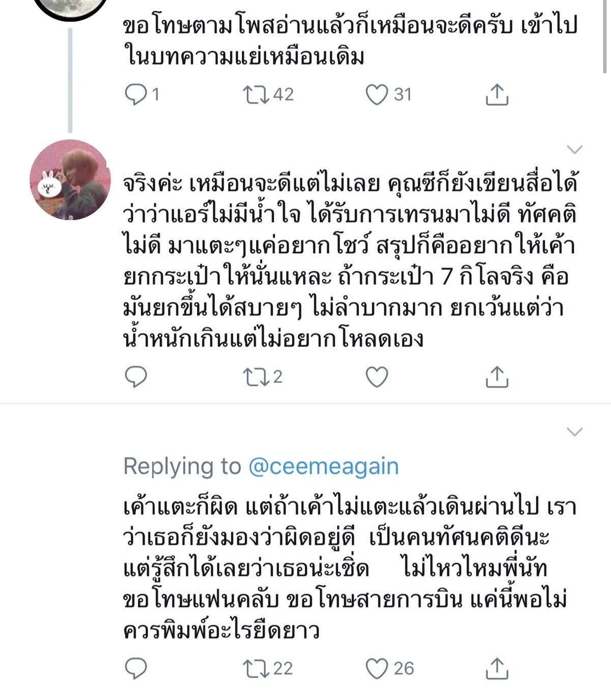Click the heart icon on the second tweet
Screen dimensions: 611x693
click(x=377, y=377)
